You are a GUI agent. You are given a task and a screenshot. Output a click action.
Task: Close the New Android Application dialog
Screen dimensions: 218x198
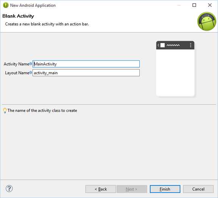[210, 5]
